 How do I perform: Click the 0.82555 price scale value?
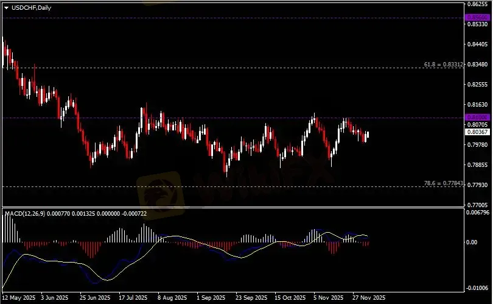(477, 84)
